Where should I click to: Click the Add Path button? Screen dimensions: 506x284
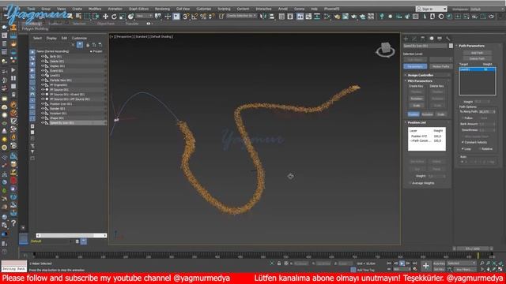click(477, 53)
